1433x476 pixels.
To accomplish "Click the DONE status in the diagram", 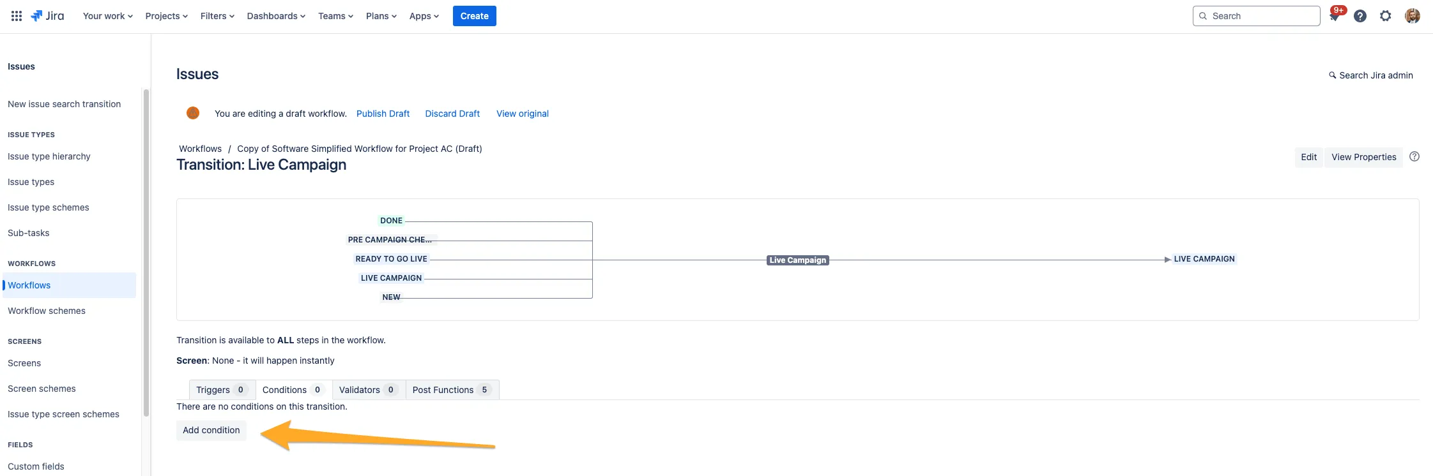I will click(x=391, y=221).
